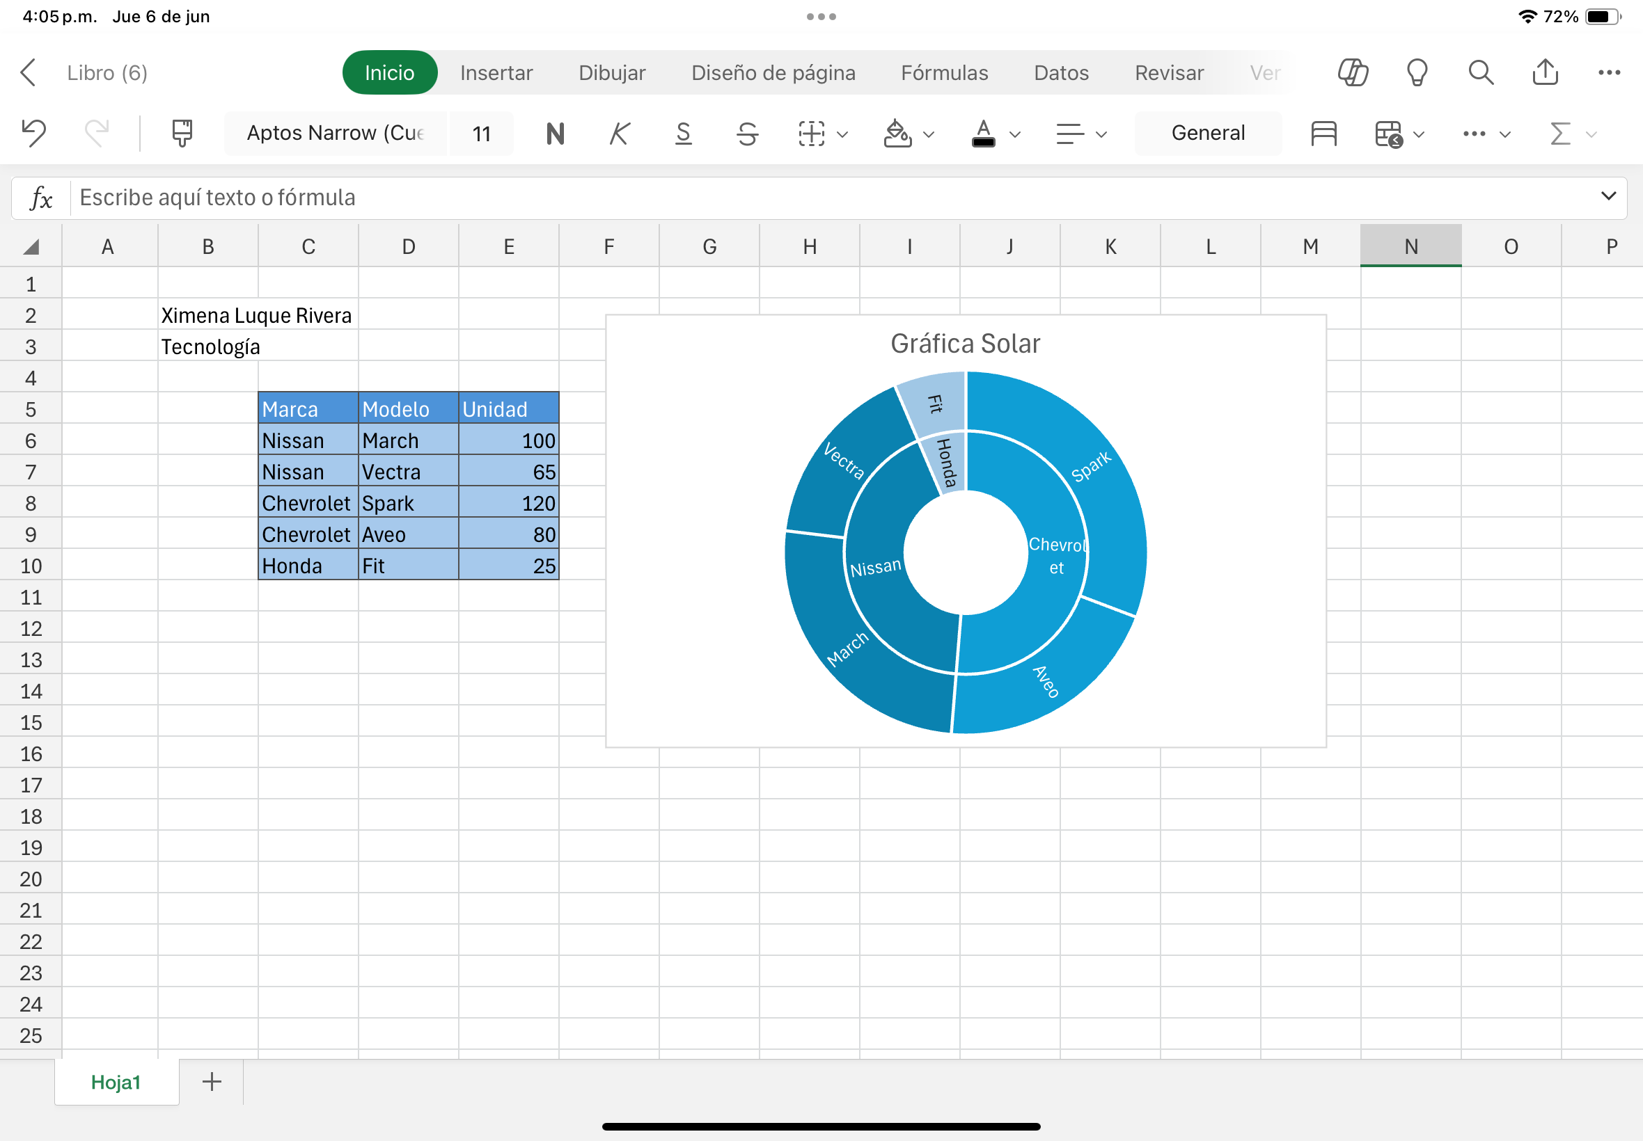Add a new sheet with plus button

[212, 1082]
